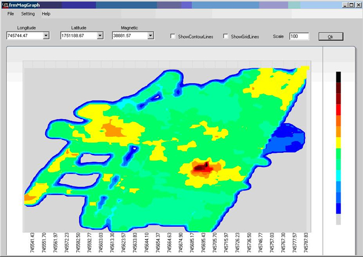Viewport: 363px width, 257px height.
Task: Select the yellow swatch in the color legend
Action: (339, 142)
